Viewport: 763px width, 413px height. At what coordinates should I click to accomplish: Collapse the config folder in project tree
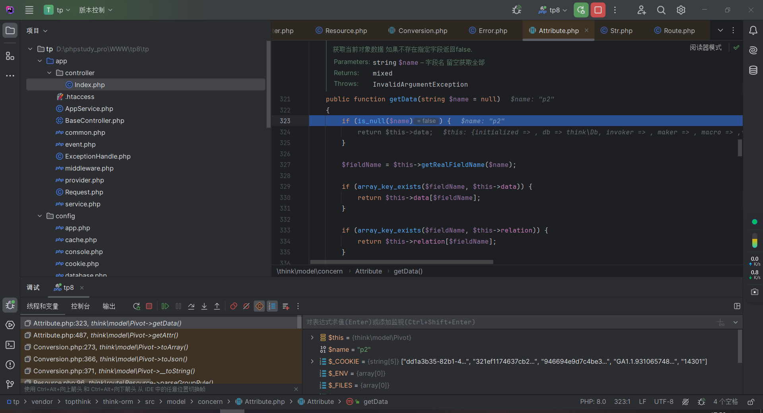40,216
